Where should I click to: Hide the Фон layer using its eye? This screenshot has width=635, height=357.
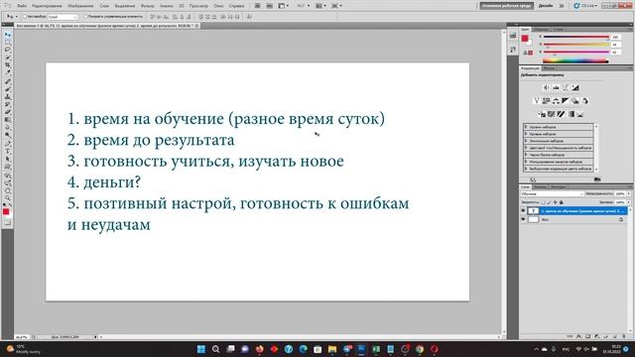[x=523, y=219]
